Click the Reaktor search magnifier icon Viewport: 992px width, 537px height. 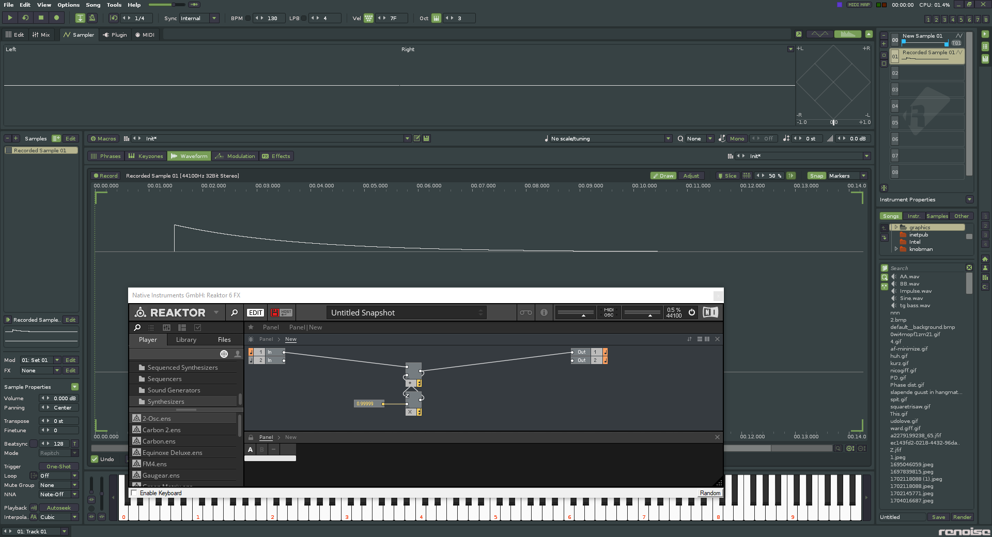pos(234,312)
